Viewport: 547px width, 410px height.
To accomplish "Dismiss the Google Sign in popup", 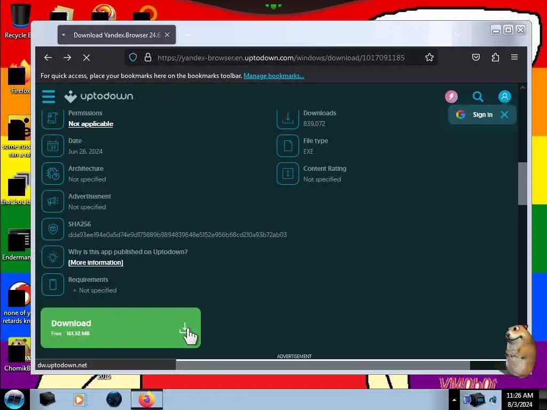I will [504, 115].
